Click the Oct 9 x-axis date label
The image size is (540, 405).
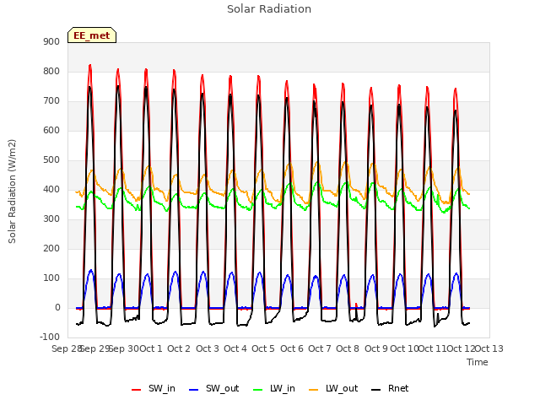coord(376,348)
